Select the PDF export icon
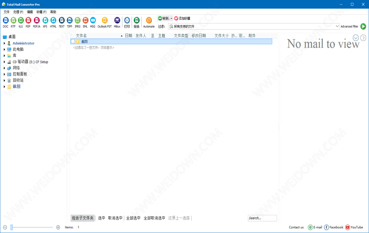The width and height of the screenshot is (369, 233). click(x=28, y=21)
